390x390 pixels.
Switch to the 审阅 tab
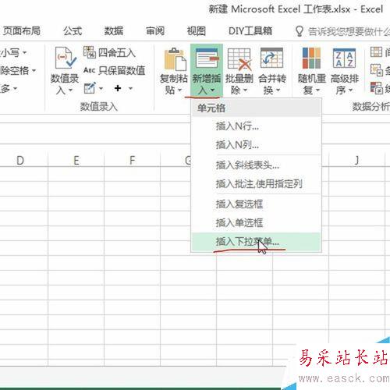click(x=155, y=31)
